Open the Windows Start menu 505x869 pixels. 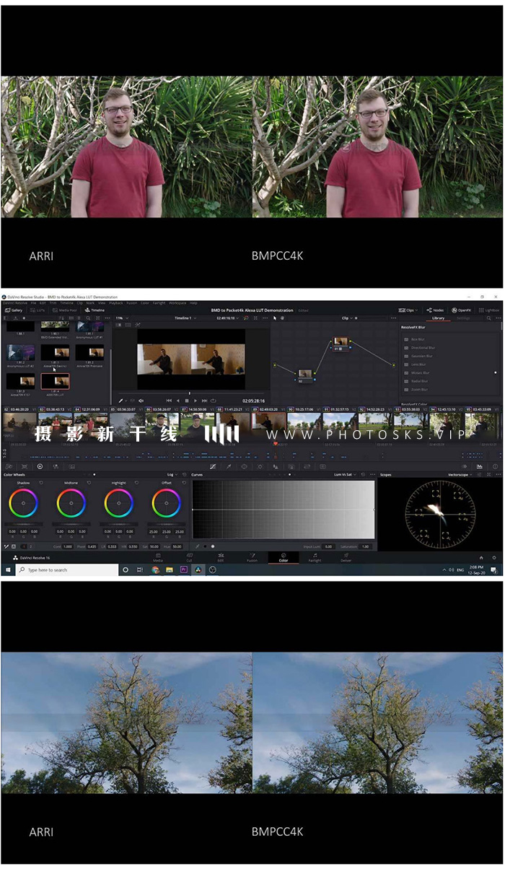point(8,570)
